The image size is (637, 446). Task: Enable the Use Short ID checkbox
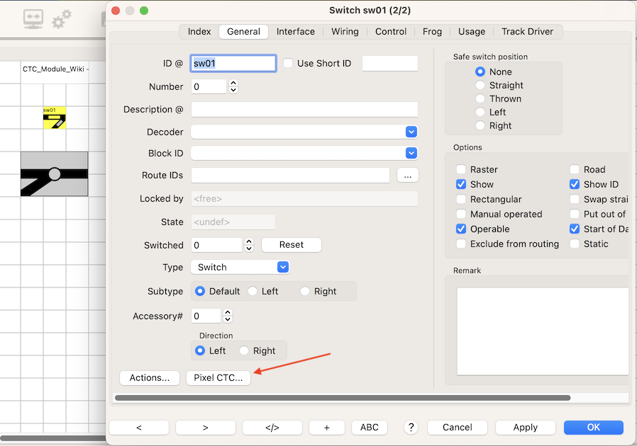point(288,64)
